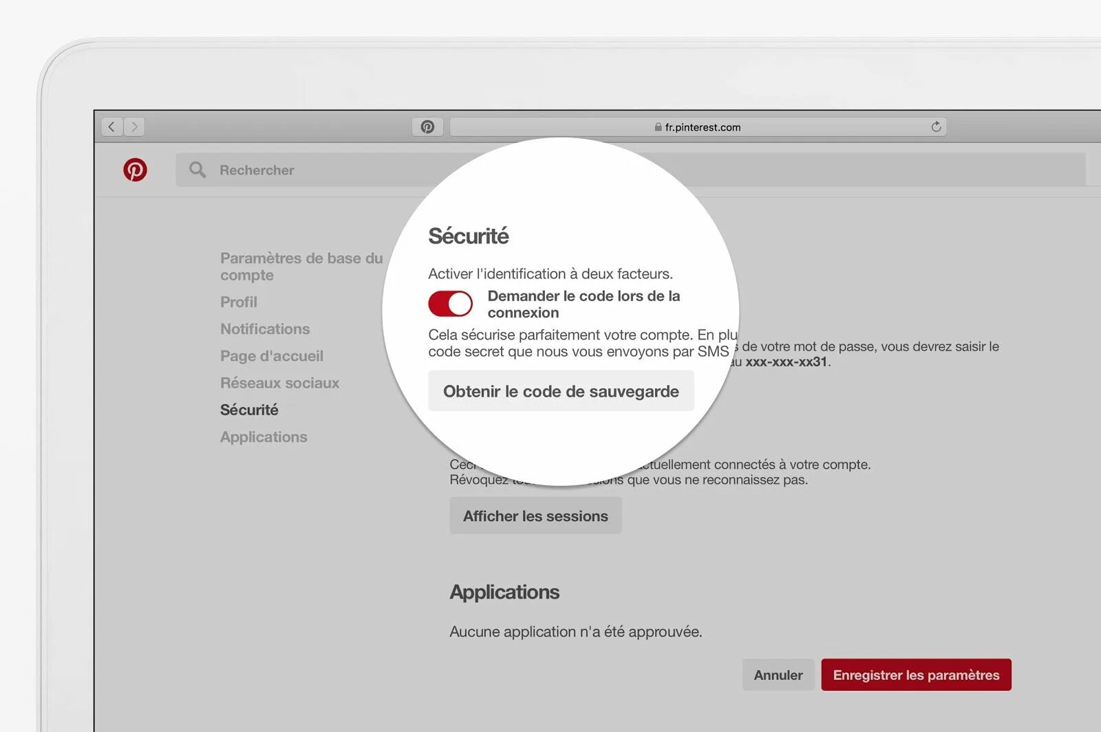
Task: Click the text Aucune application n'a été approuvée
Action: 576,632
